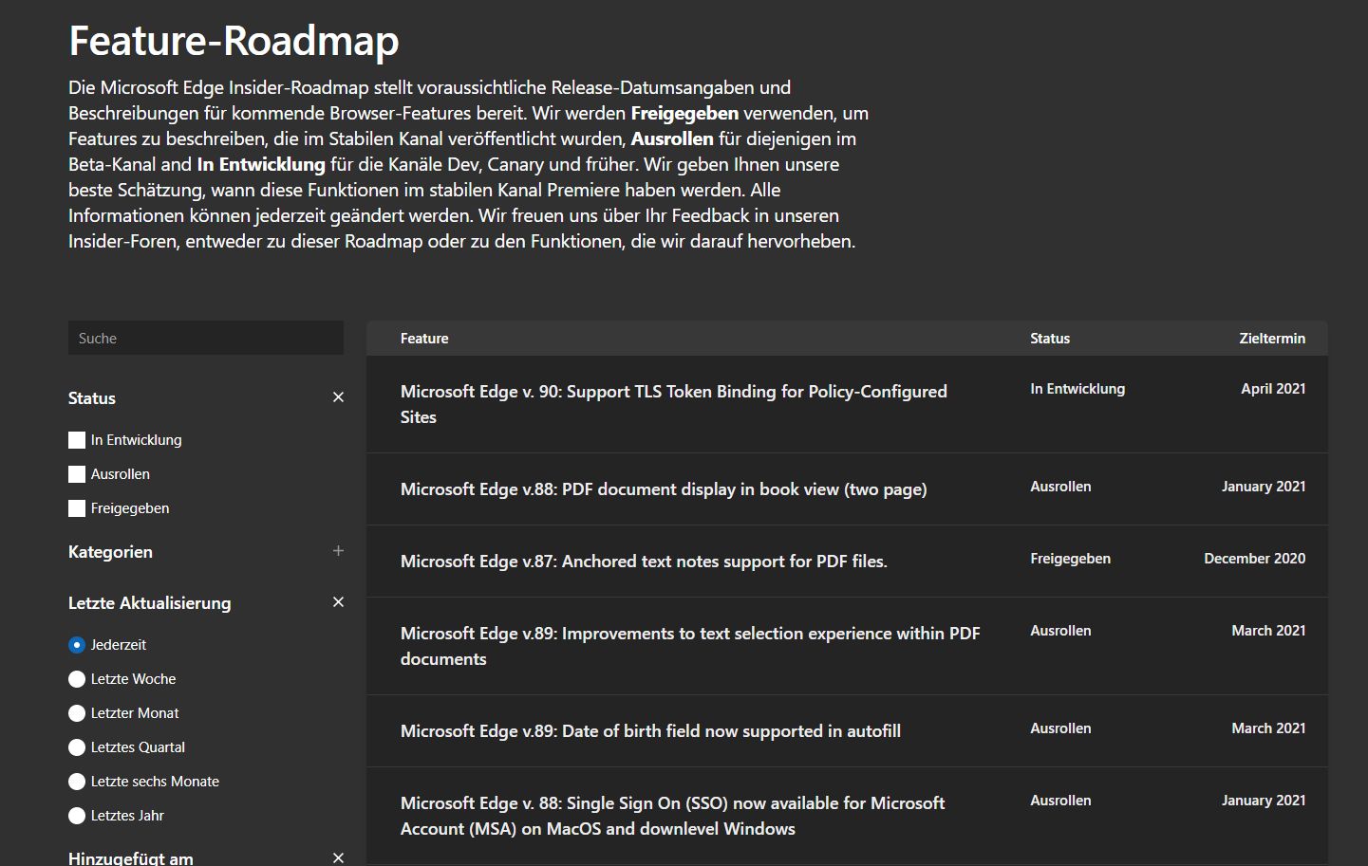Click bold In Entwicklung in intro paragraph
The image size is (1368, 866).
261,164
